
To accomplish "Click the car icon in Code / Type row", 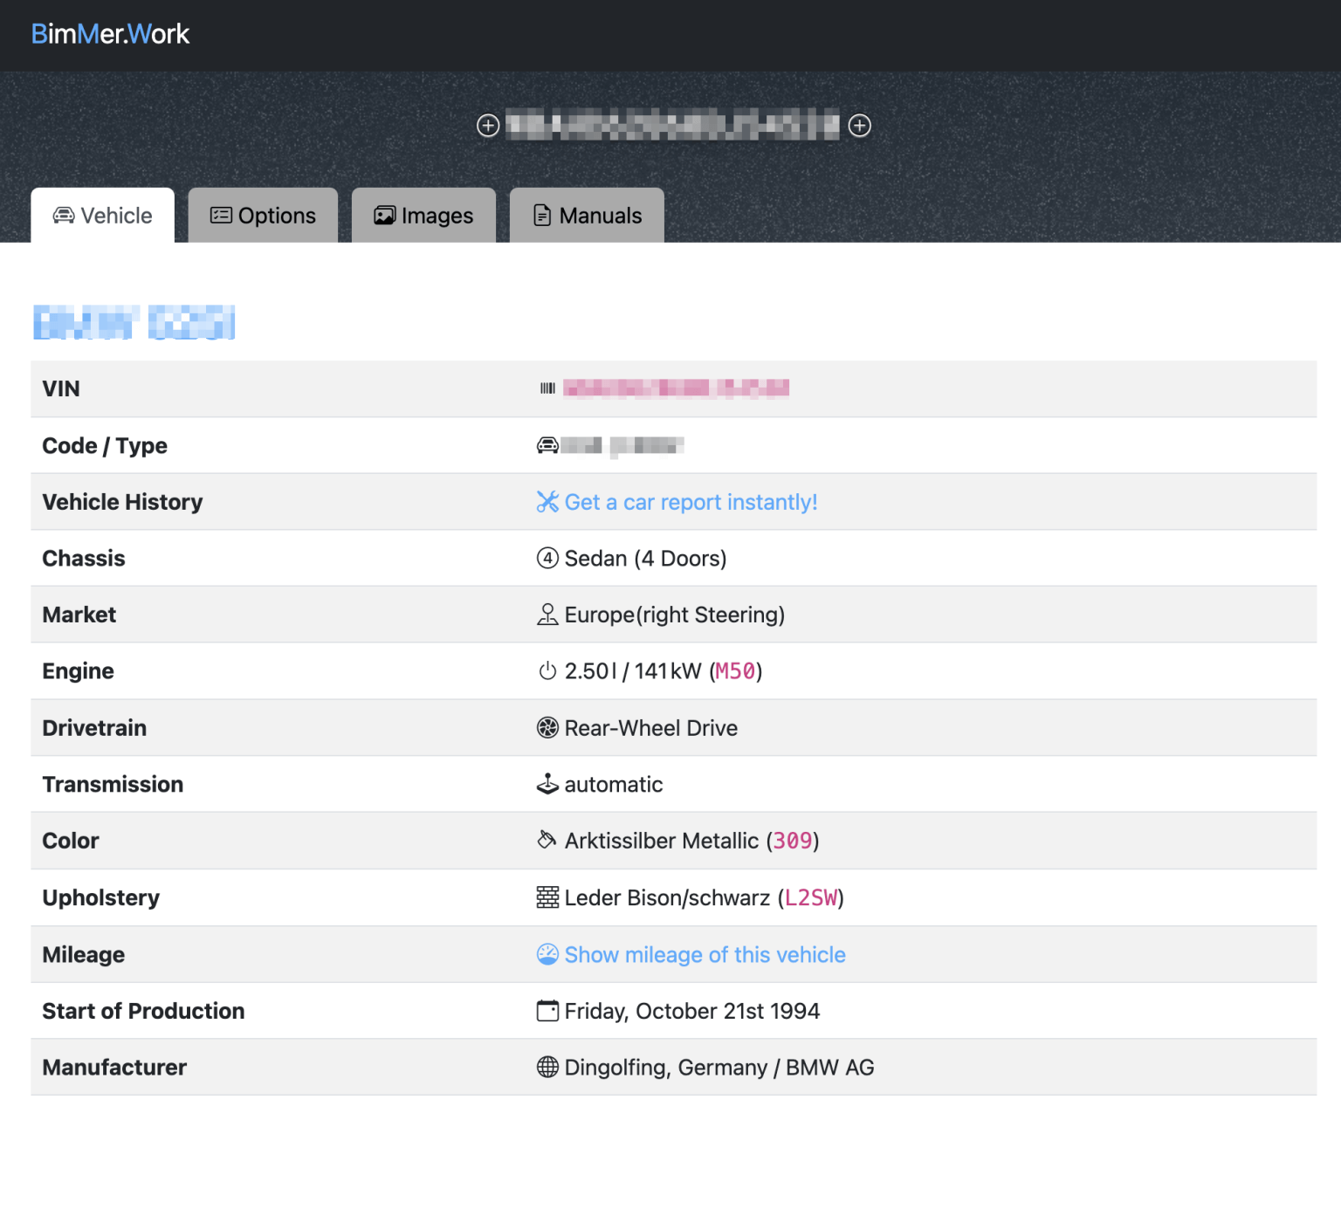I will pos(547,446).
